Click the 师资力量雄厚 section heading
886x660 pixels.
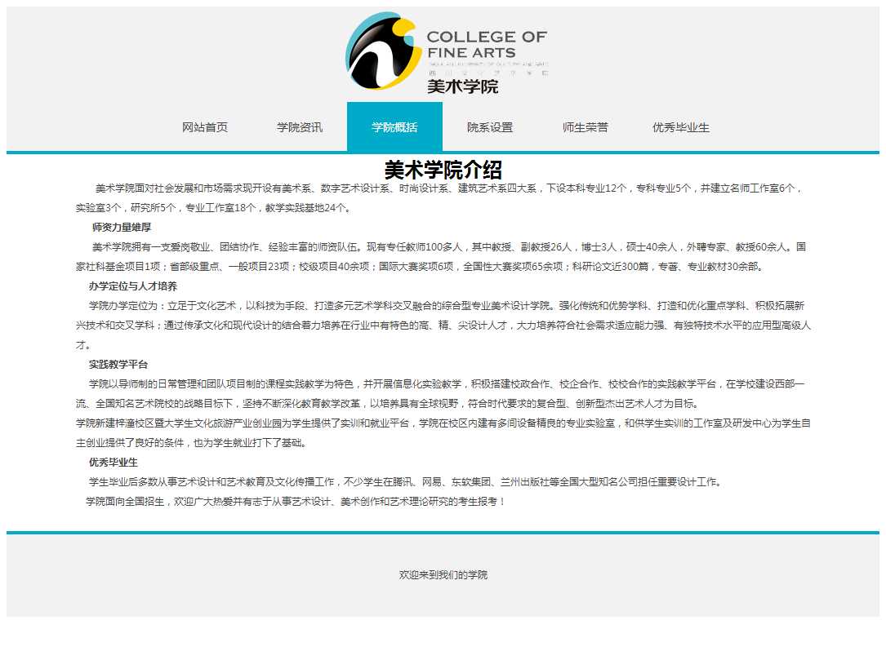click(122, 228)
